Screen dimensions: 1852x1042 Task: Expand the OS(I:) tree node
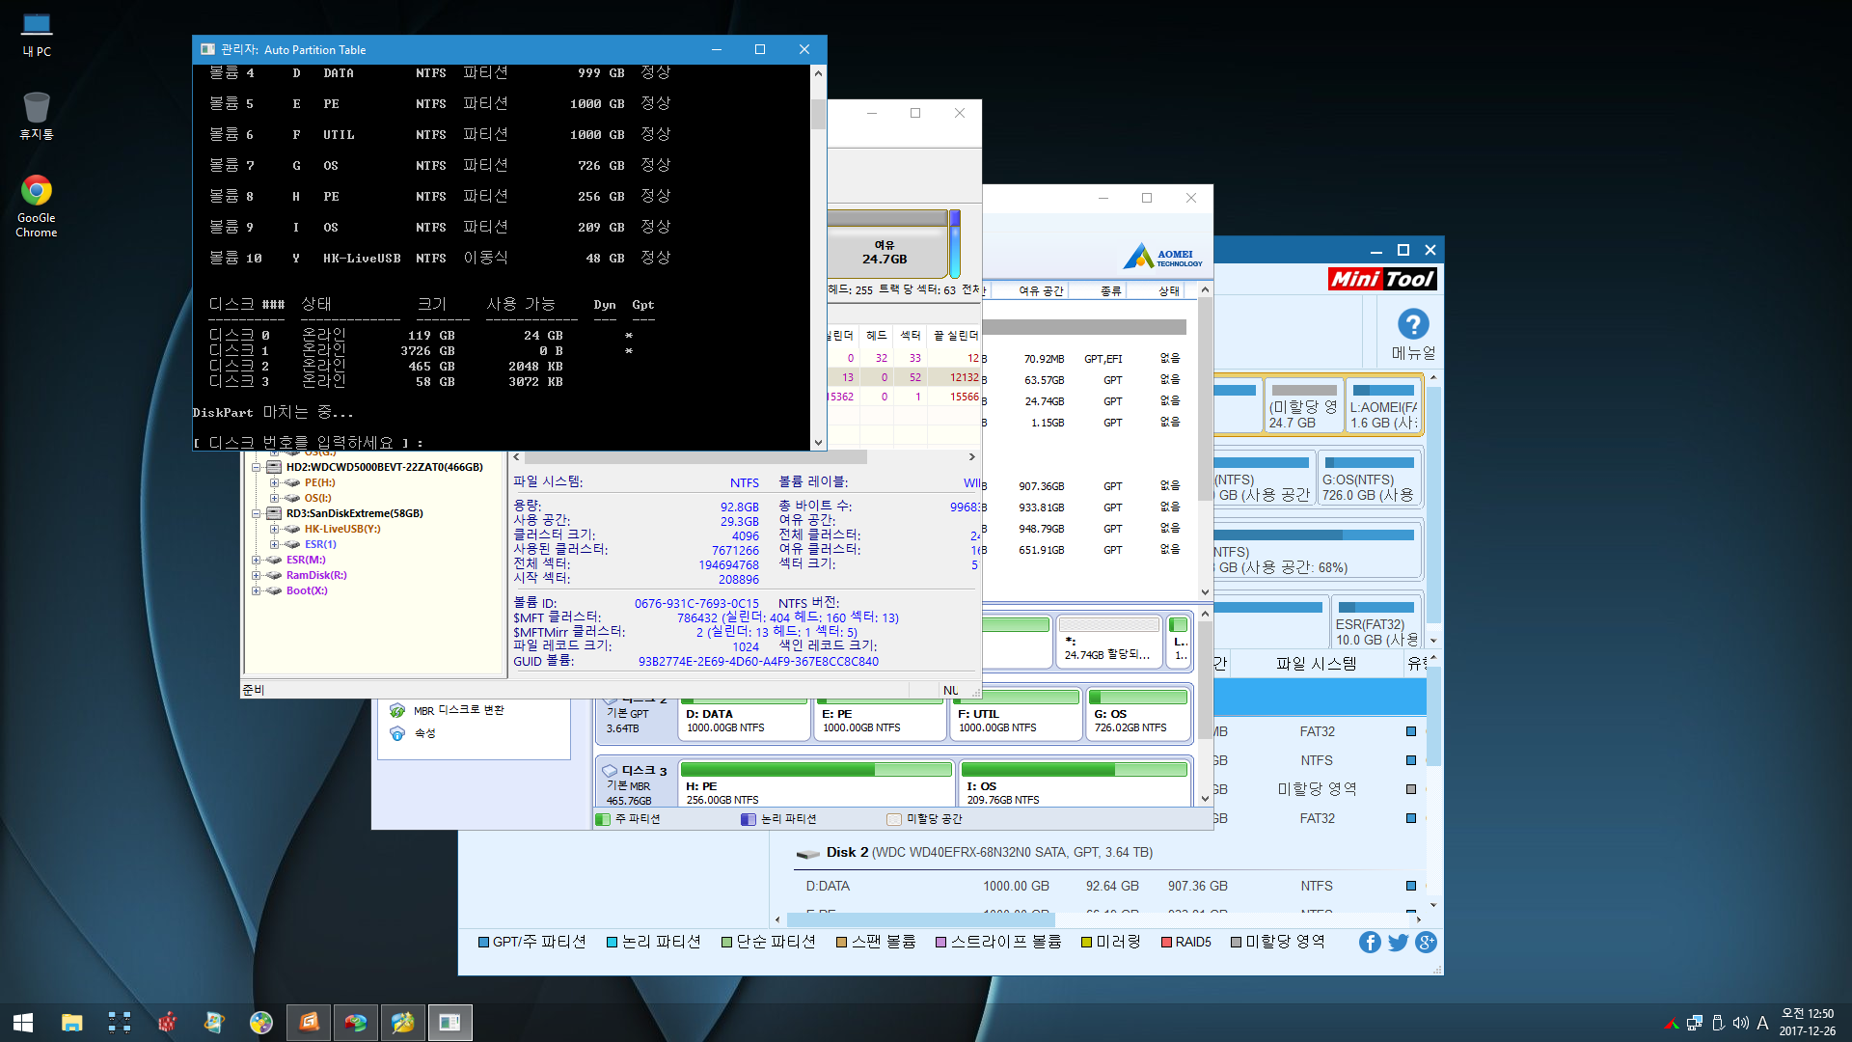click(274, 498)
